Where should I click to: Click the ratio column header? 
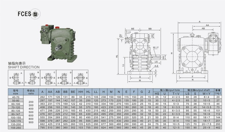click(x=31, y=92)
